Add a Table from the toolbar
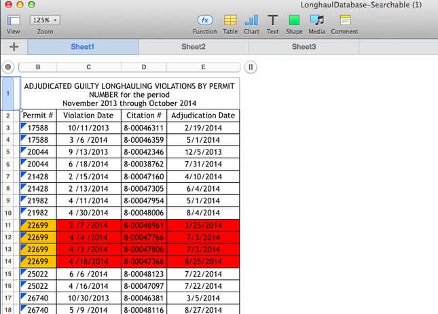Image resolution: width=438 pixels, height=314 pixels. (x=230, y=20)
